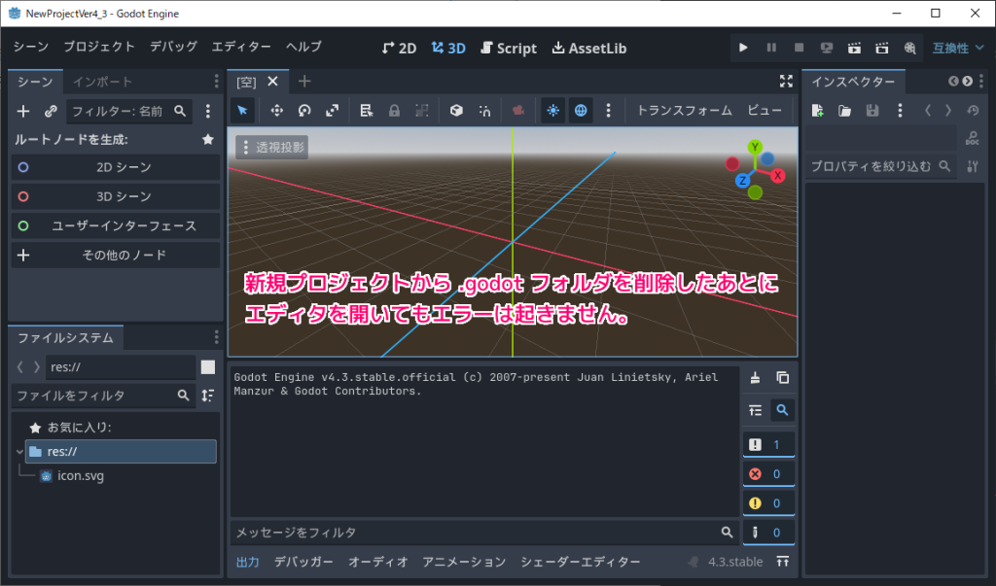Open the camera preview settings three-dot menu
The height and width of the screenshot is (586, 996).
click(608, 110)
